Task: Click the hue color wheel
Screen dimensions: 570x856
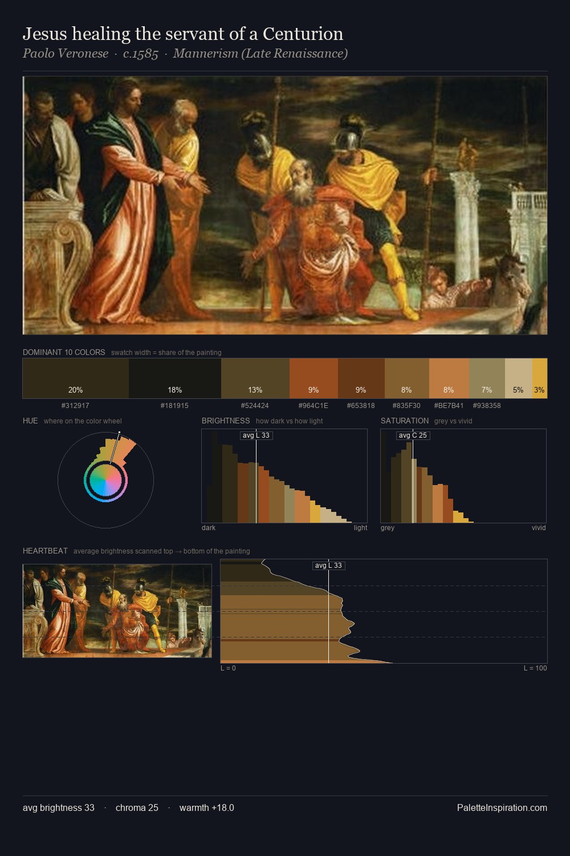Action: tap(105, 481)
